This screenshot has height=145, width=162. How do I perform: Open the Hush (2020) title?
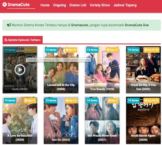coord(20,89)
